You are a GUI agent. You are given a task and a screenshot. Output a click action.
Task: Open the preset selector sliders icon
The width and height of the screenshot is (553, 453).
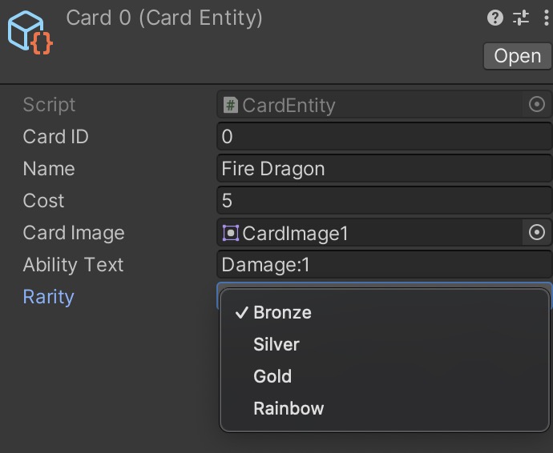coord(521,18)
